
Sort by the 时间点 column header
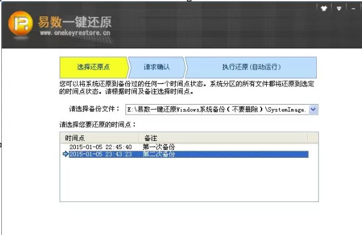pos(100,138)
